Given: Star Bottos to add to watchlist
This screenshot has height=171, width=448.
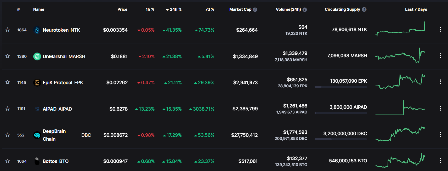Looking at the screenshot, I should click(8, 161).
